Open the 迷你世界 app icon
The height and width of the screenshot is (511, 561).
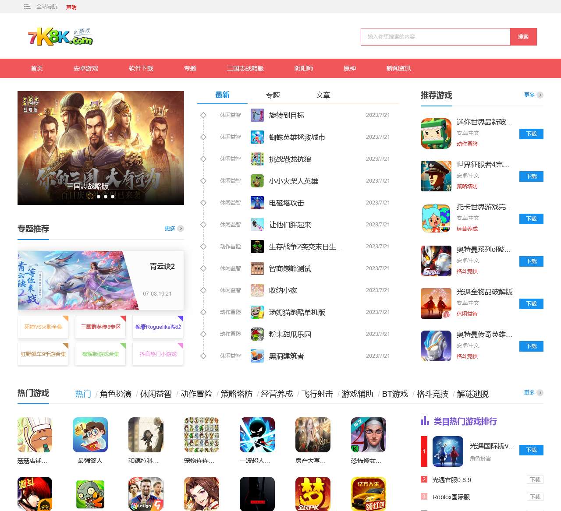click(x=436, y=134)
